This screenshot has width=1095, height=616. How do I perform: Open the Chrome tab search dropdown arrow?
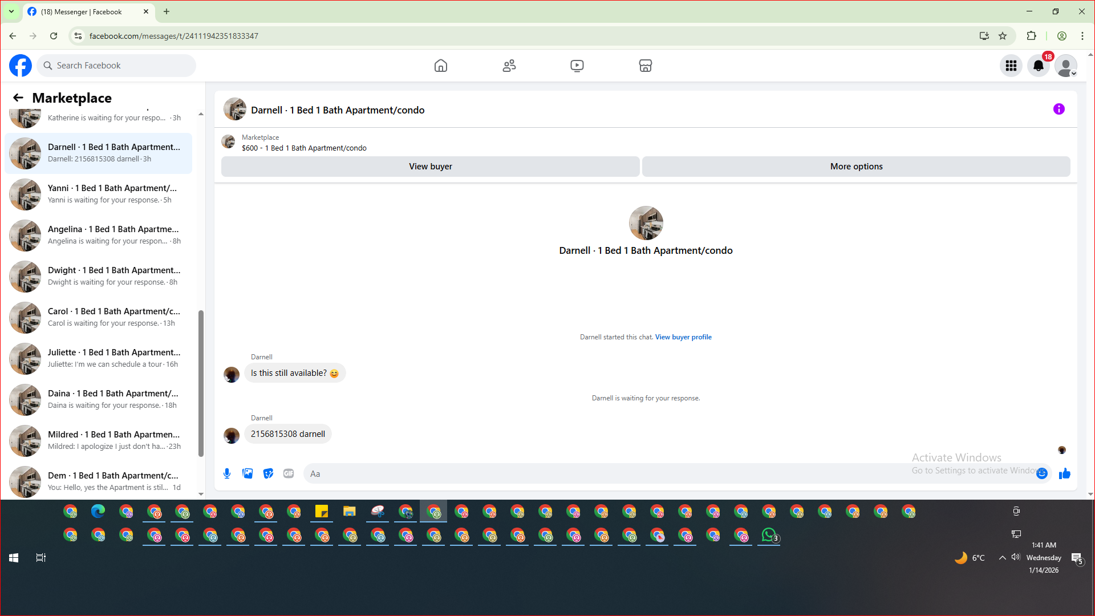[11, 11]
